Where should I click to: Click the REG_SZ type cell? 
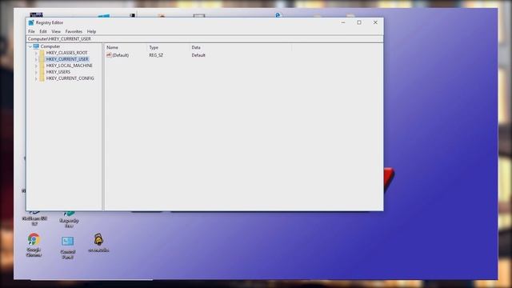pyautogui.click(x=156, y=55)
